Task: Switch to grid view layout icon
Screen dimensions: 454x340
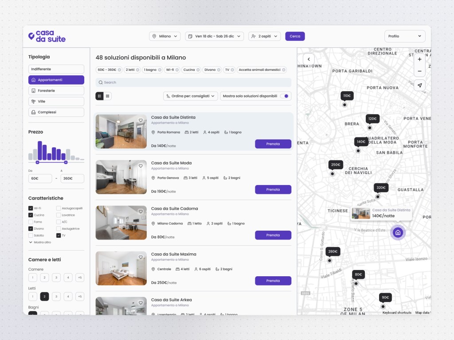Action: [107, 96]
